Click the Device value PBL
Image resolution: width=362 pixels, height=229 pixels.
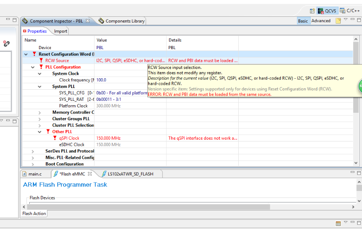[100, 47]
